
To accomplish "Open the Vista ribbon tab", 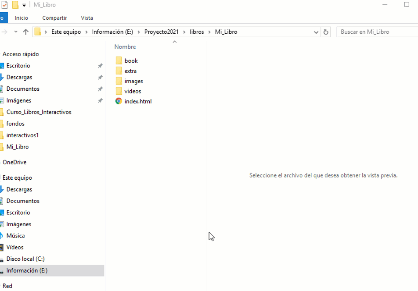I will coord(87,18).
